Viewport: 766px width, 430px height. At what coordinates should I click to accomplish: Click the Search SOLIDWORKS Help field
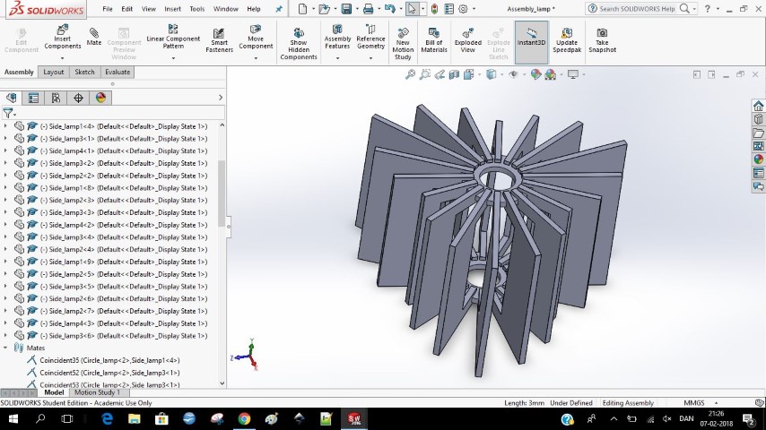coord(637,9)
